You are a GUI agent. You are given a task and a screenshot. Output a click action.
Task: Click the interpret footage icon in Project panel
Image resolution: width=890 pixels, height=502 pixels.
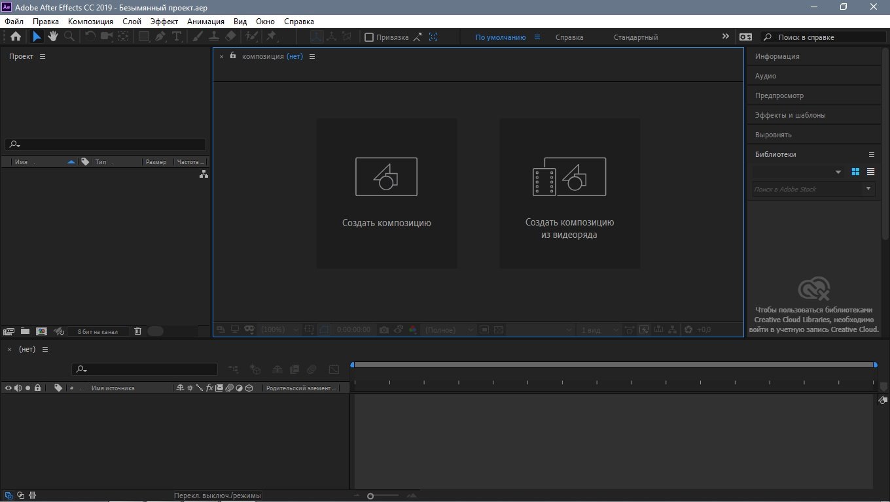[9, 331]
